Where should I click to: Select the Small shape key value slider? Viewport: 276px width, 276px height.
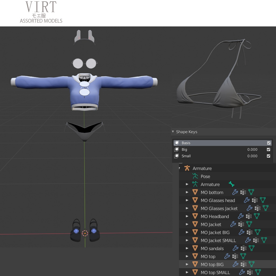pos(252,156)
